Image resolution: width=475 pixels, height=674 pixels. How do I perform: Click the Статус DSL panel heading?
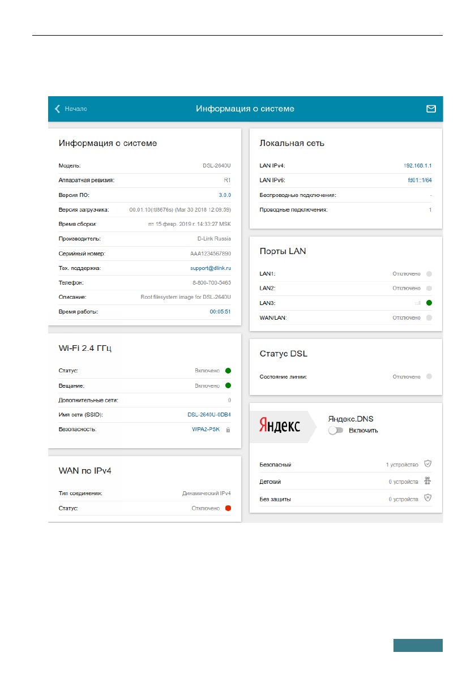283,354
